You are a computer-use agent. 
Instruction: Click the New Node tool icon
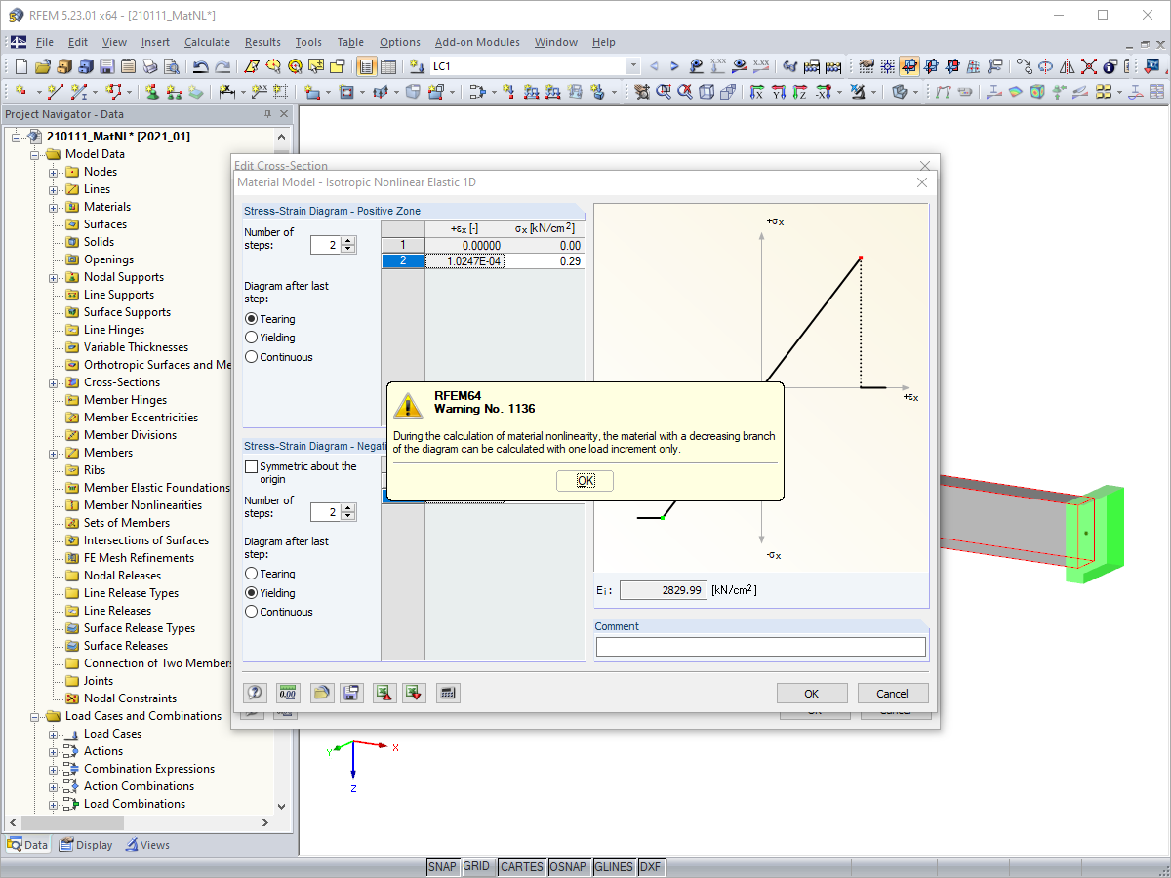coord(20,92)
